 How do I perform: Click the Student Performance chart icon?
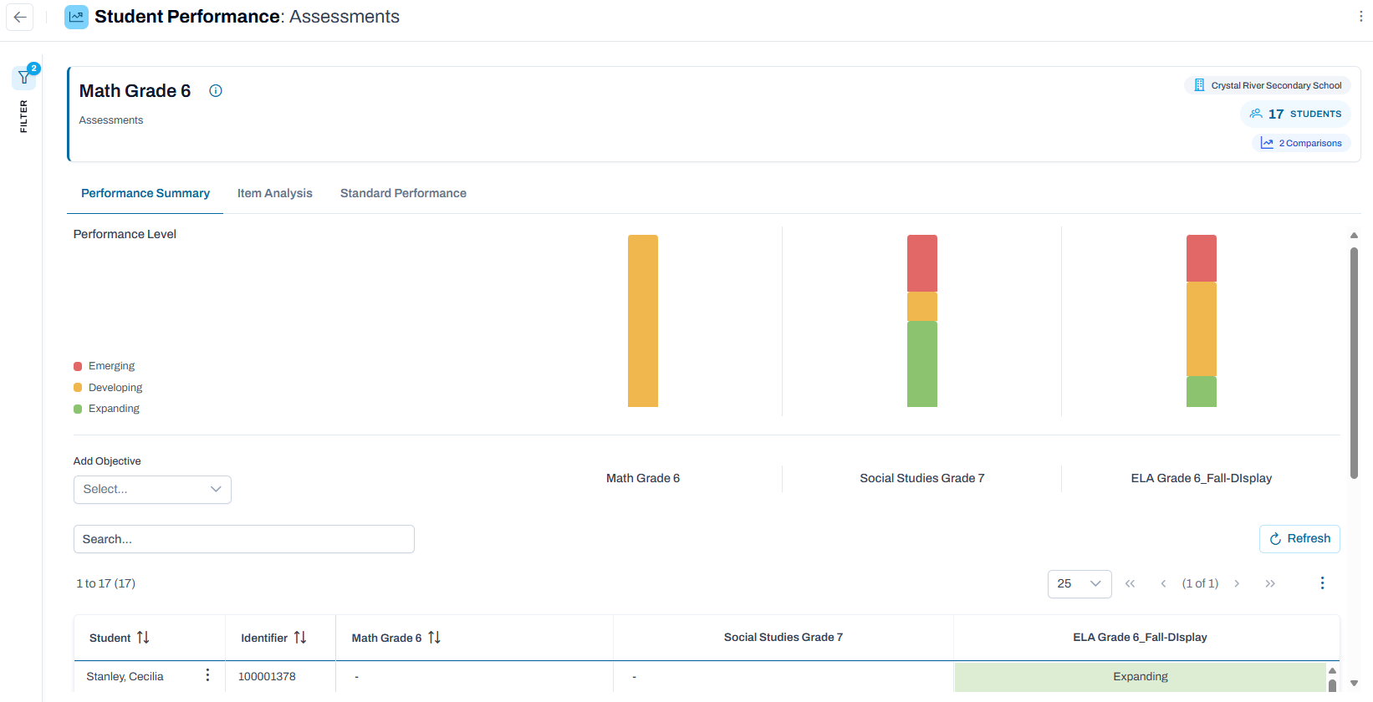click(x=76, y=17)
